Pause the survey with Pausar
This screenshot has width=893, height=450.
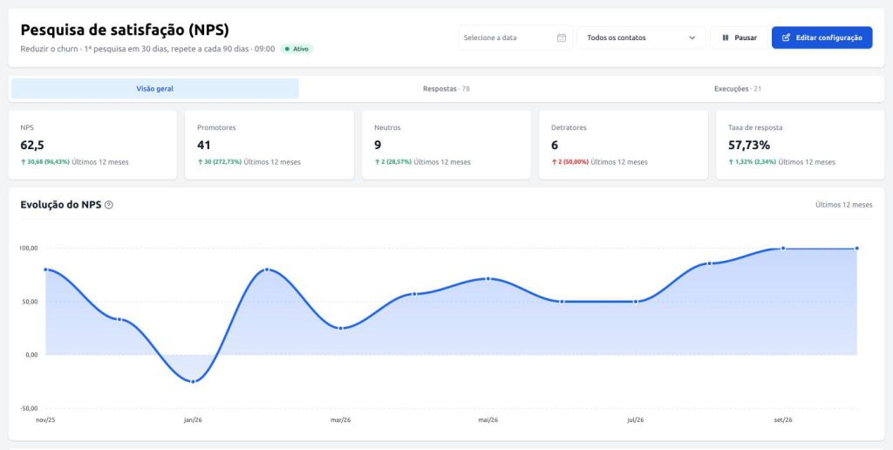(x=739, y=37)
